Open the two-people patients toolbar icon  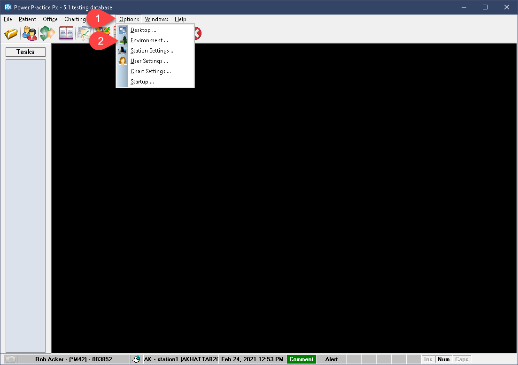(x=30, y=33)
